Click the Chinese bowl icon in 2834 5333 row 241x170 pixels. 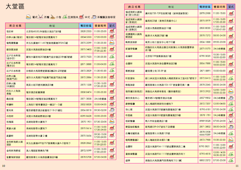112,37
